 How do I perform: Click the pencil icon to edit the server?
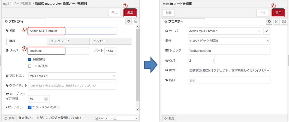coord(267,31)
